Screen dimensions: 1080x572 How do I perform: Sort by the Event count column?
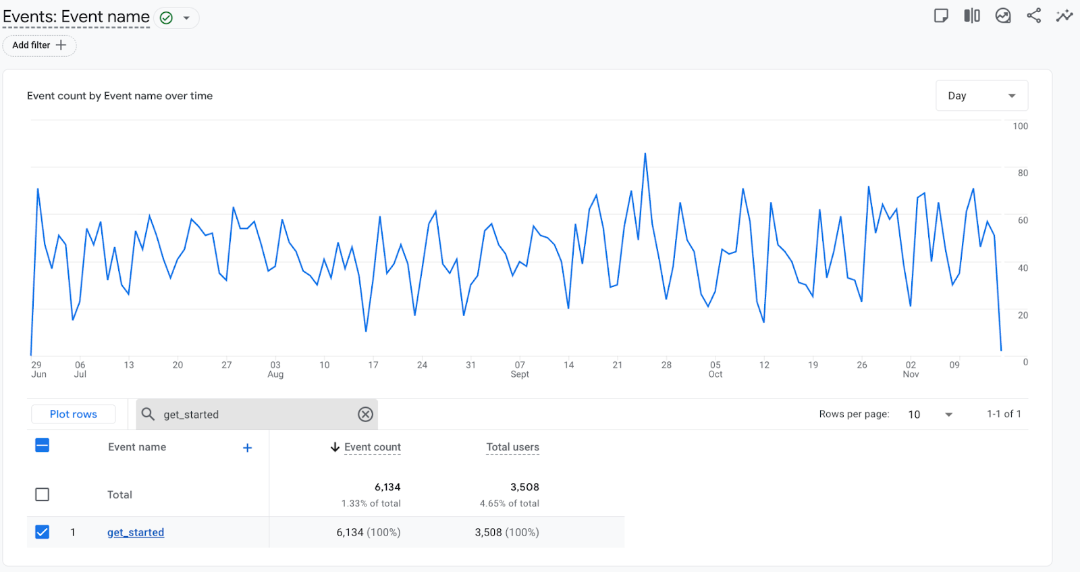click(x=372, y=447)
